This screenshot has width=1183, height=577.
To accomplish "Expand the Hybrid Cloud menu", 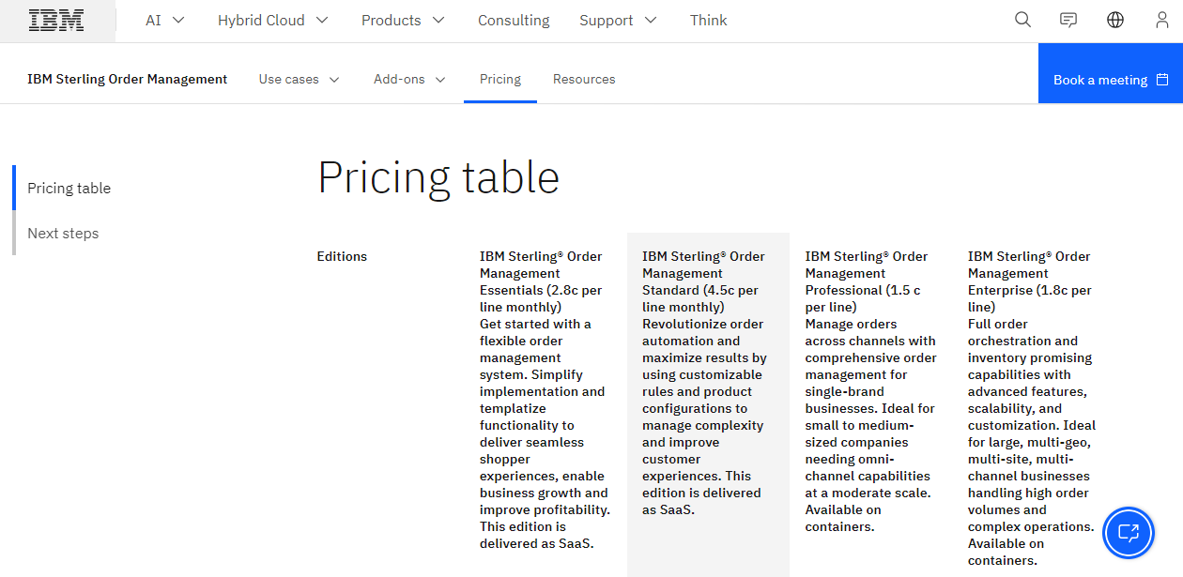I will [x=273, y=20].
